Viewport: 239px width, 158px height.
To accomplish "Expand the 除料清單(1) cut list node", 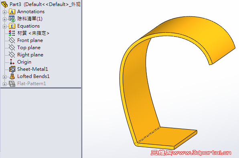I will pyautogui.click(x=4, y=19).
